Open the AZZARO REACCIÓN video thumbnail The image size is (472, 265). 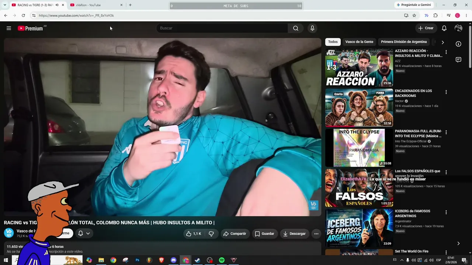[359, 68]
